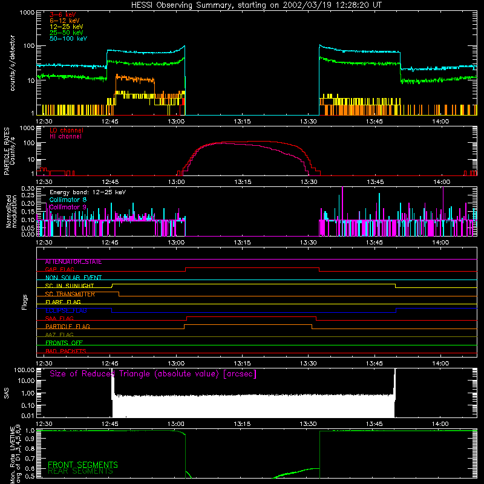This screenshot has width=484, height=484.
Task: Click the 13:00 time tick under the particle rates plot
Action: 177,182
